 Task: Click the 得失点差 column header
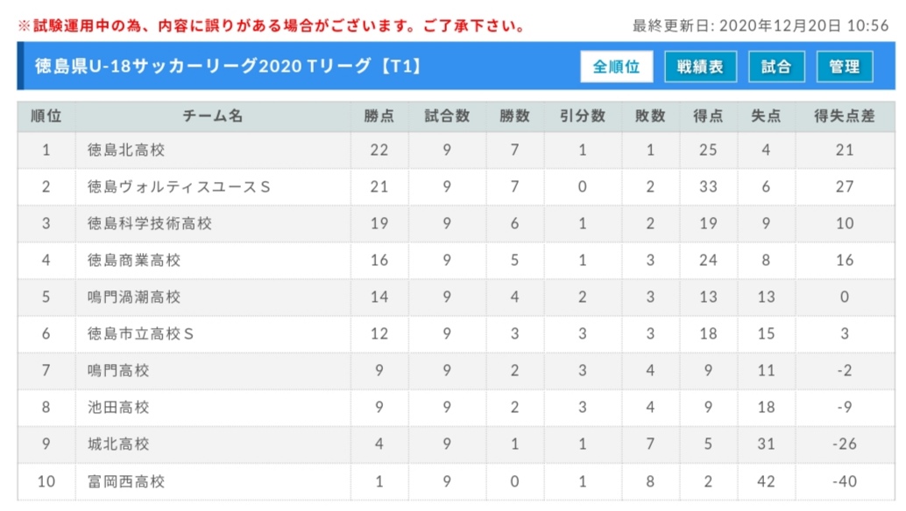click(844, 115)
